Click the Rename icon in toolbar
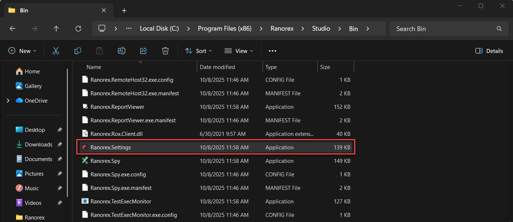Viewport: 513px width, 222px height. [122, 51]
